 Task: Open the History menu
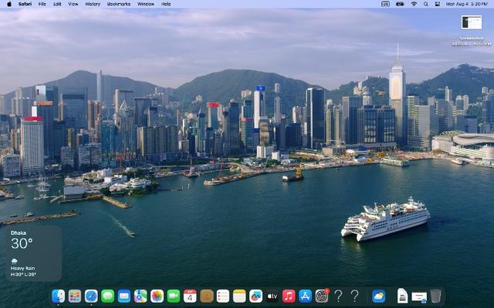(x=93, y=4)
